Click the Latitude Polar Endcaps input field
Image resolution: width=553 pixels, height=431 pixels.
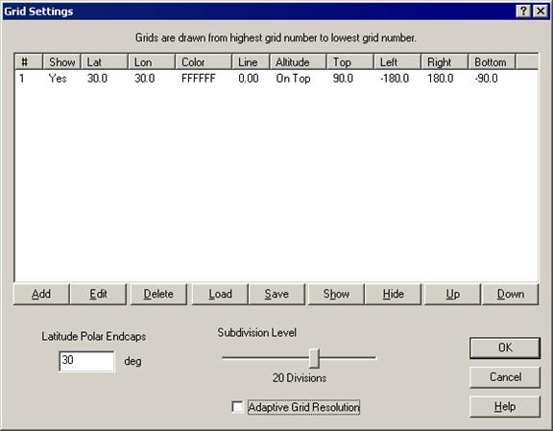pyautogui.click(x=86, y=361)
